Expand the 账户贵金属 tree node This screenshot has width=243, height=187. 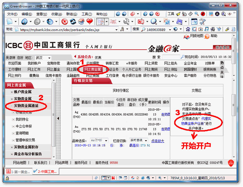coord(12,92)
